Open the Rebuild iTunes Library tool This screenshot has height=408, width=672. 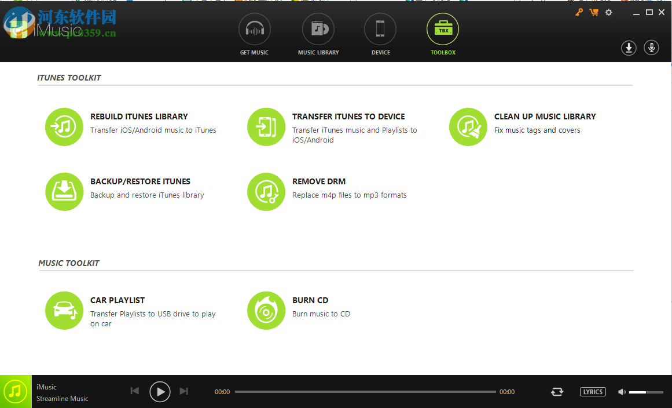tap(64, 126)
